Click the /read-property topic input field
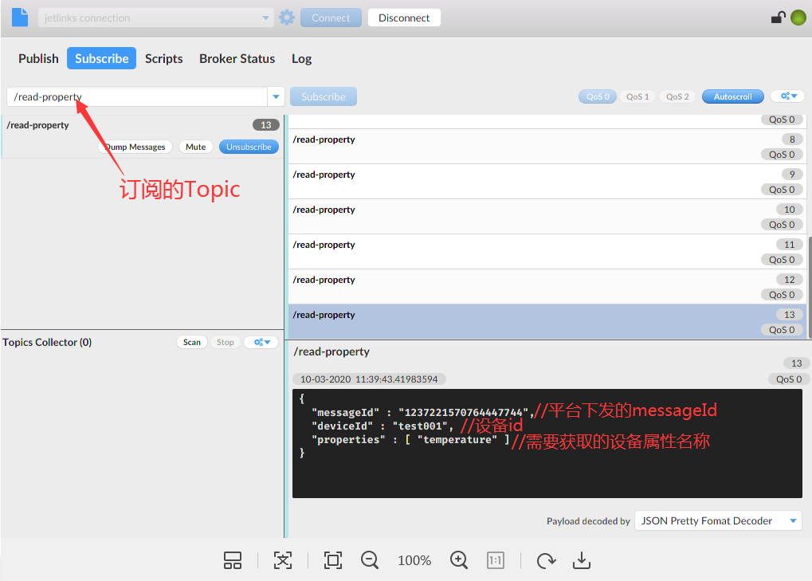This screenshot has height=581, width=812. 135,96
